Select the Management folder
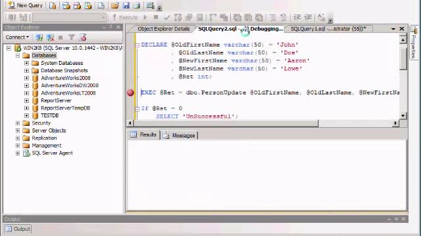 point(47,146)
